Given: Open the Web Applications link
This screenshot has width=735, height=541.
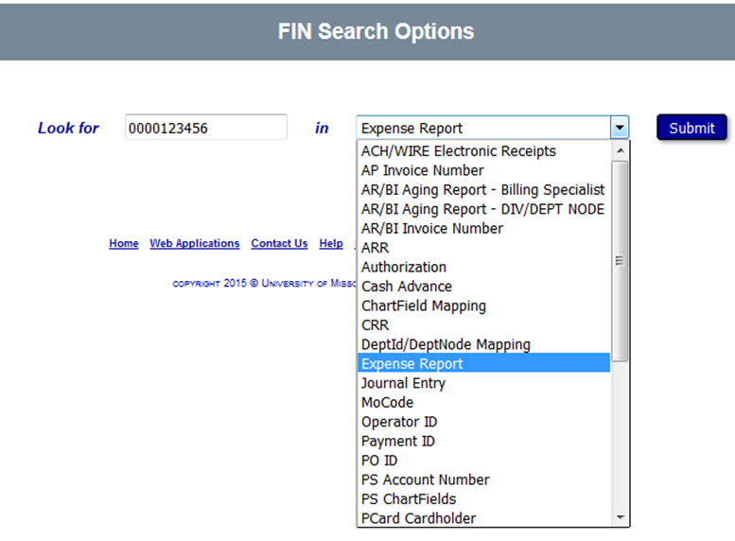Looking at the screenshot, I should tap(195, 243).
